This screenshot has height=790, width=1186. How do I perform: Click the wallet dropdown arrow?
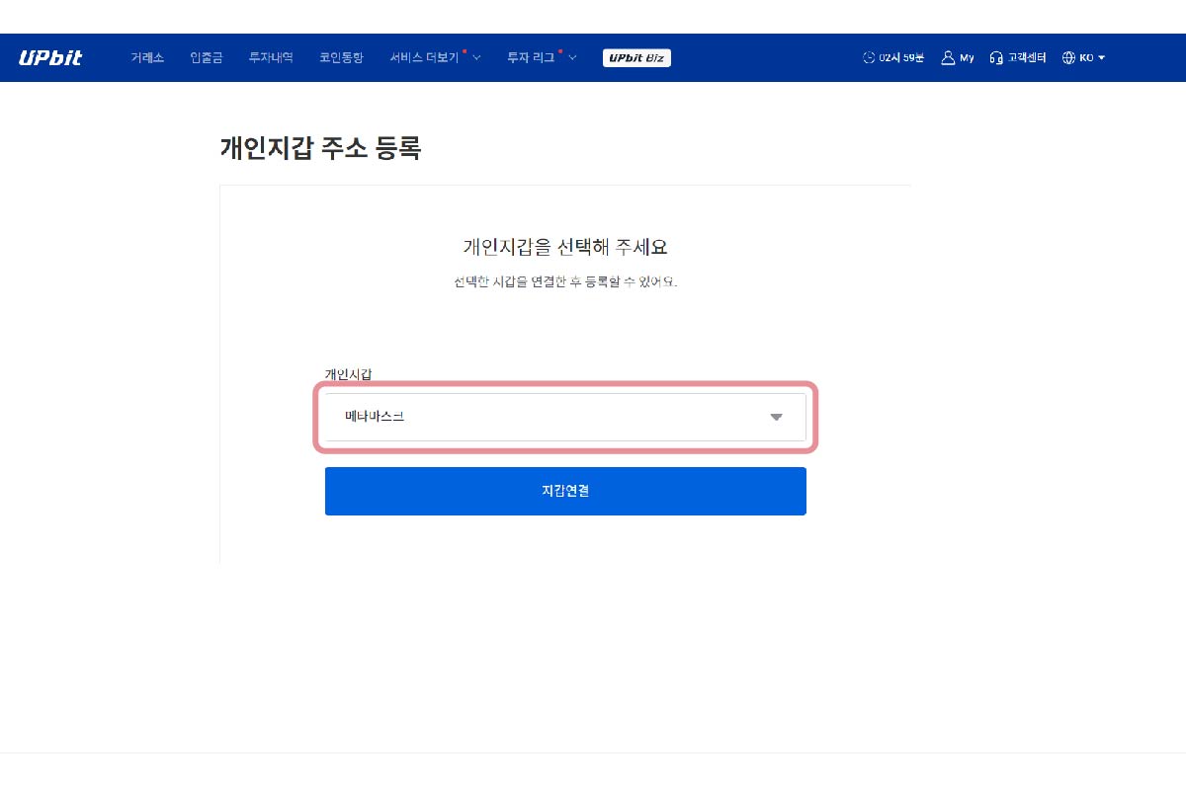(x=776, y=417)
